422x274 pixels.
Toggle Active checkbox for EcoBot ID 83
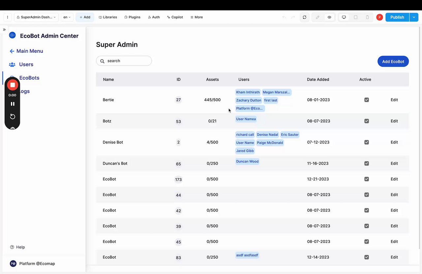(x=367, y=257)
